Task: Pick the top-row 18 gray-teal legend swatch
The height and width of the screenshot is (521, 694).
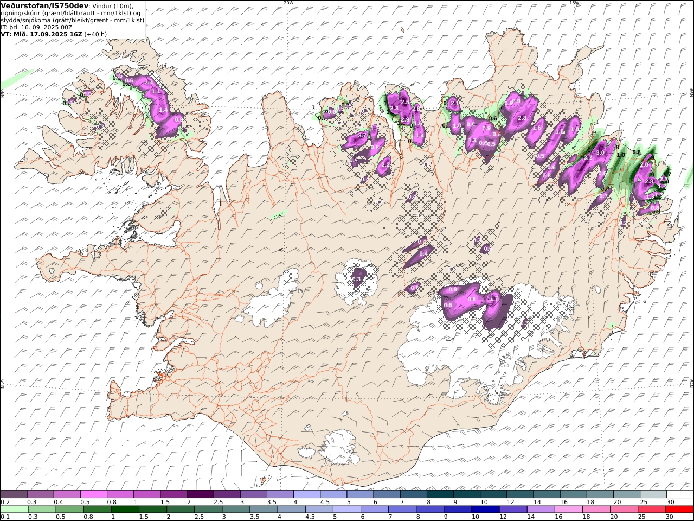Action: pos(600,494)
